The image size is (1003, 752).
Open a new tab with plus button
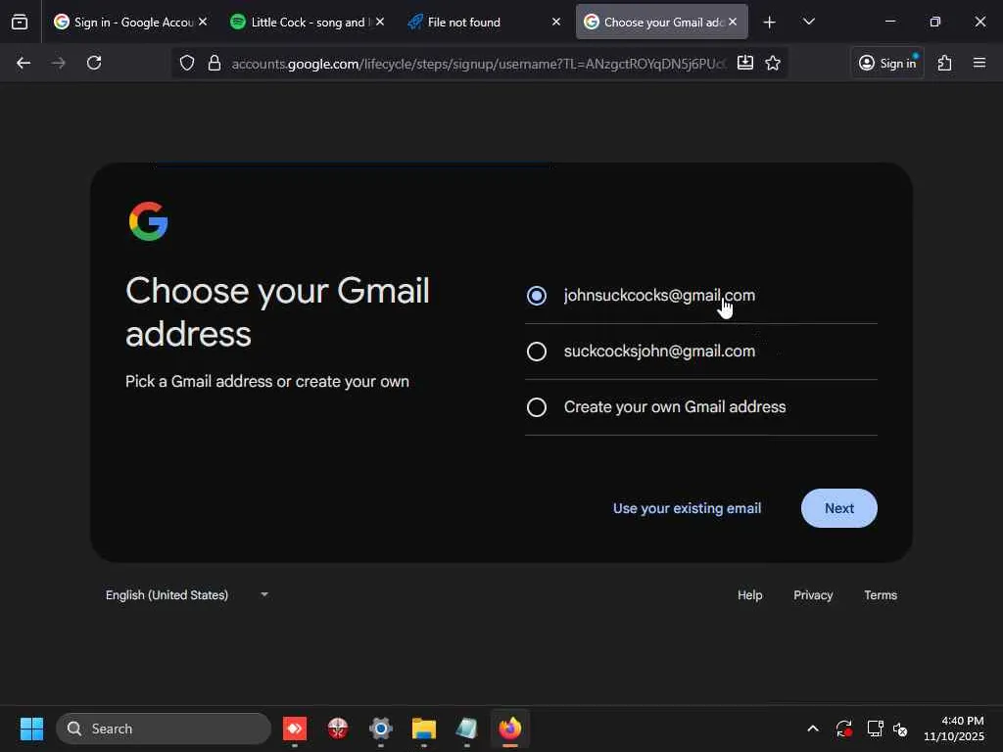click(x=770, y=23)
